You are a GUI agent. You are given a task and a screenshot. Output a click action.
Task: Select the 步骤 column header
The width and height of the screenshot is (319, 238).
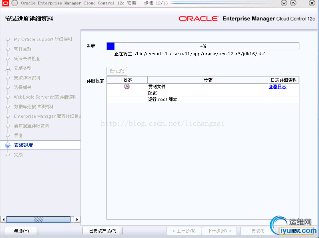coord(208,80)
